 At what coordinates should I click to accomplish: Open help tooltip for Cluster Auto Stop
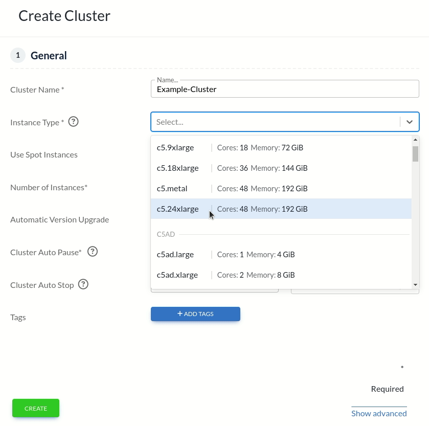(83, 284)
